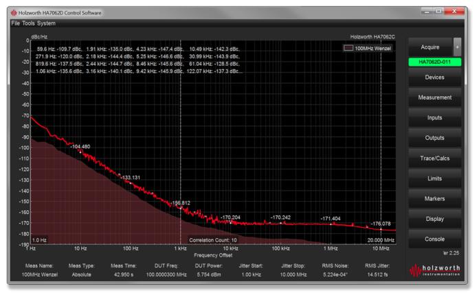Screen dimensions: 475x293
Task: Select the -133.131 marker at 100 Hz
Action: point(130,178)
